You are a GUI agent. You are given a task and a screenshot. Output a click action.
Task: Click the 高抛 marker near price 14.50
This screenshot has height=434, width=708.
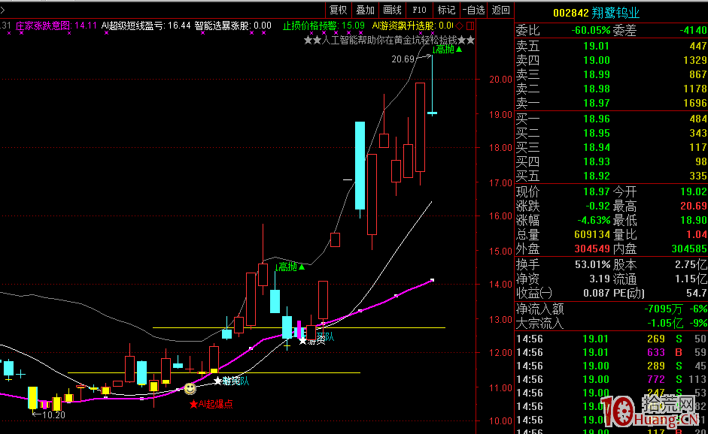click(290, 267)
